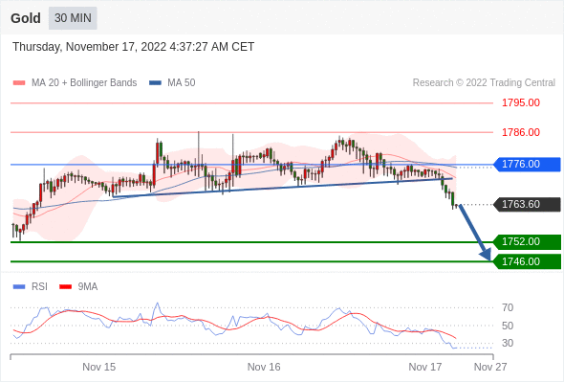564x383 pixels.
Task: Click the red 9MA color swatch
Action: pyautogui.click(x=65, y=287)
